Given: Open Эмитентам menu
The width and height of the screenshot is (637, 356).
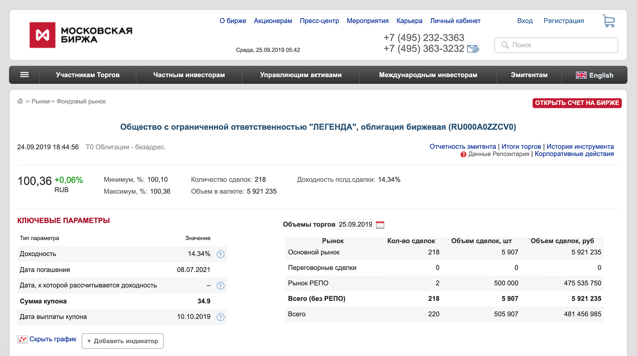Looking at the screenshot, I should pos(529,75).
